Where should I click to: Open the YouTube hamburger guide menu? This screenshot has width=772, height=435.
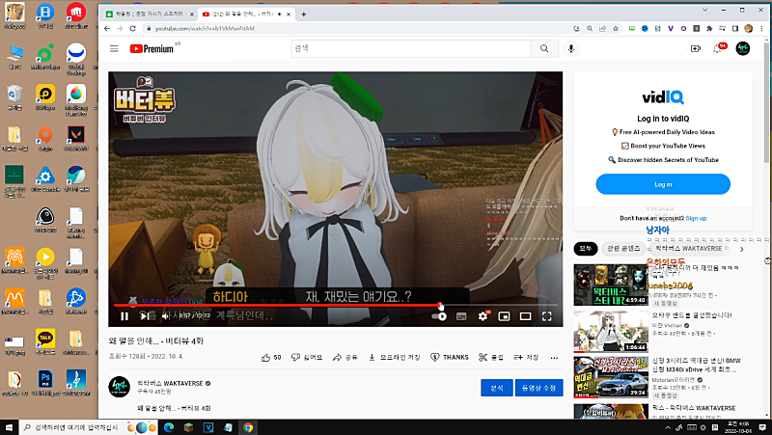[114, 49]
